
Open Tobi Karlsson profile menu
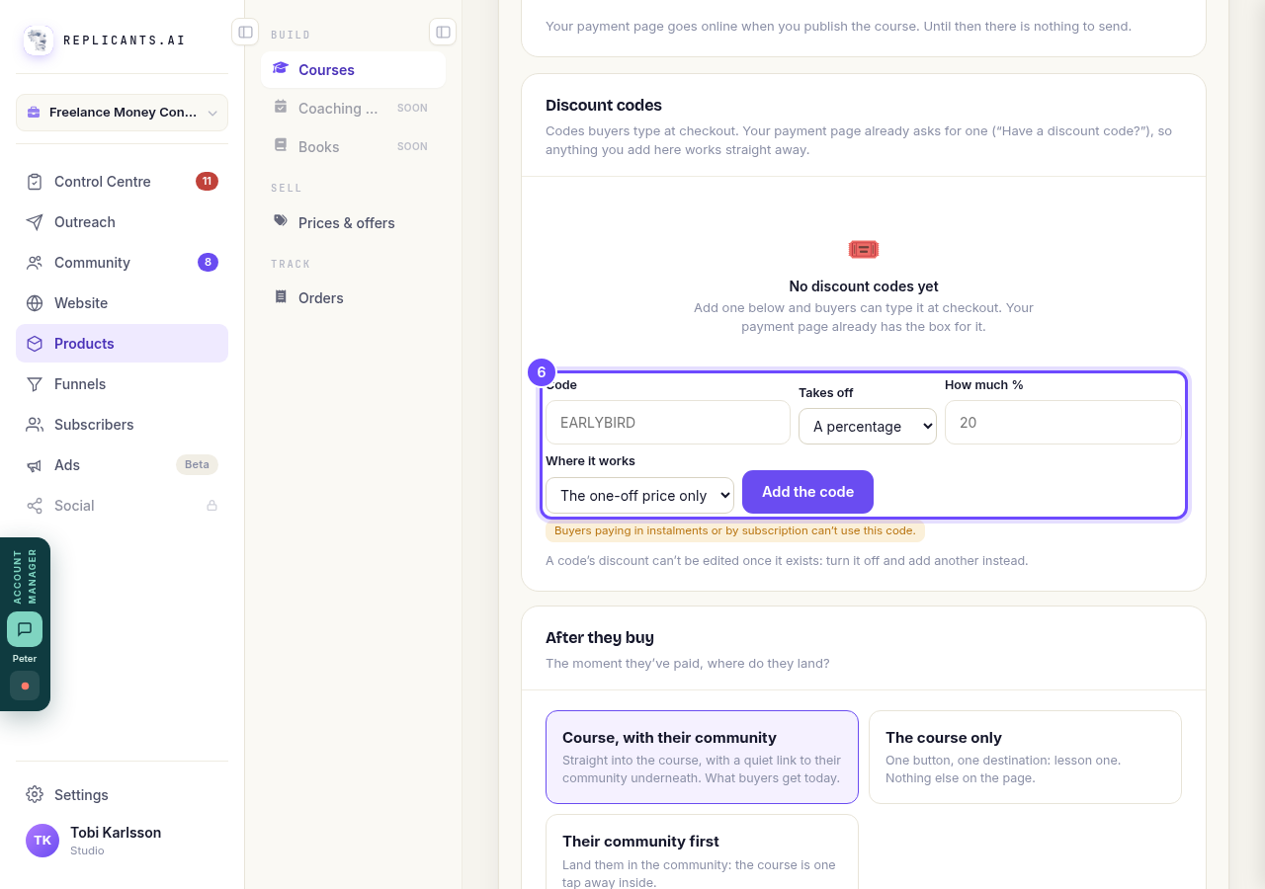click(122, 841)
